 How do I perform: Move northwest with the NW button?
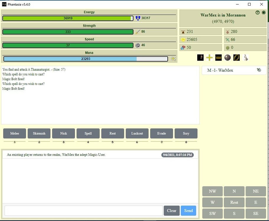pos(212,191)
